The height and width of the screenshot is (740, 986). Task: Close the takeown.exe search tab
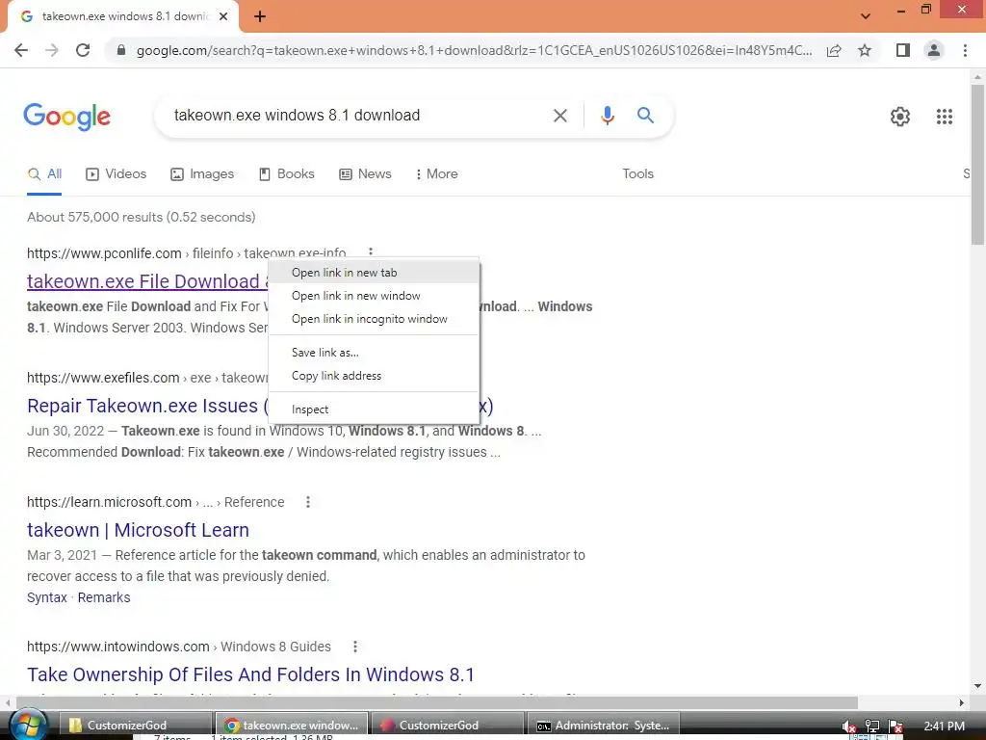coord(223,16)
